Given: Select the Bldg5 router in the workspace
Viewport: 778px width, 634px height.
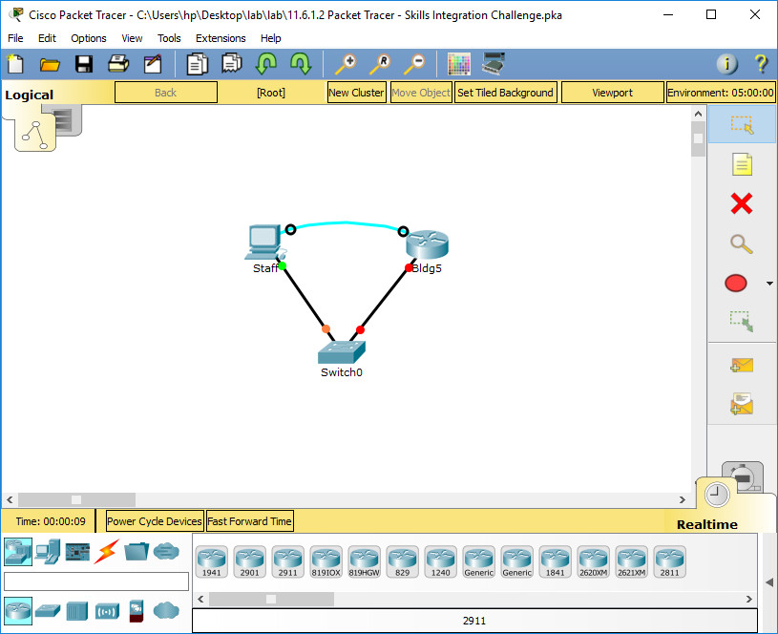Looking at the screenshot, I should point(427,244).
